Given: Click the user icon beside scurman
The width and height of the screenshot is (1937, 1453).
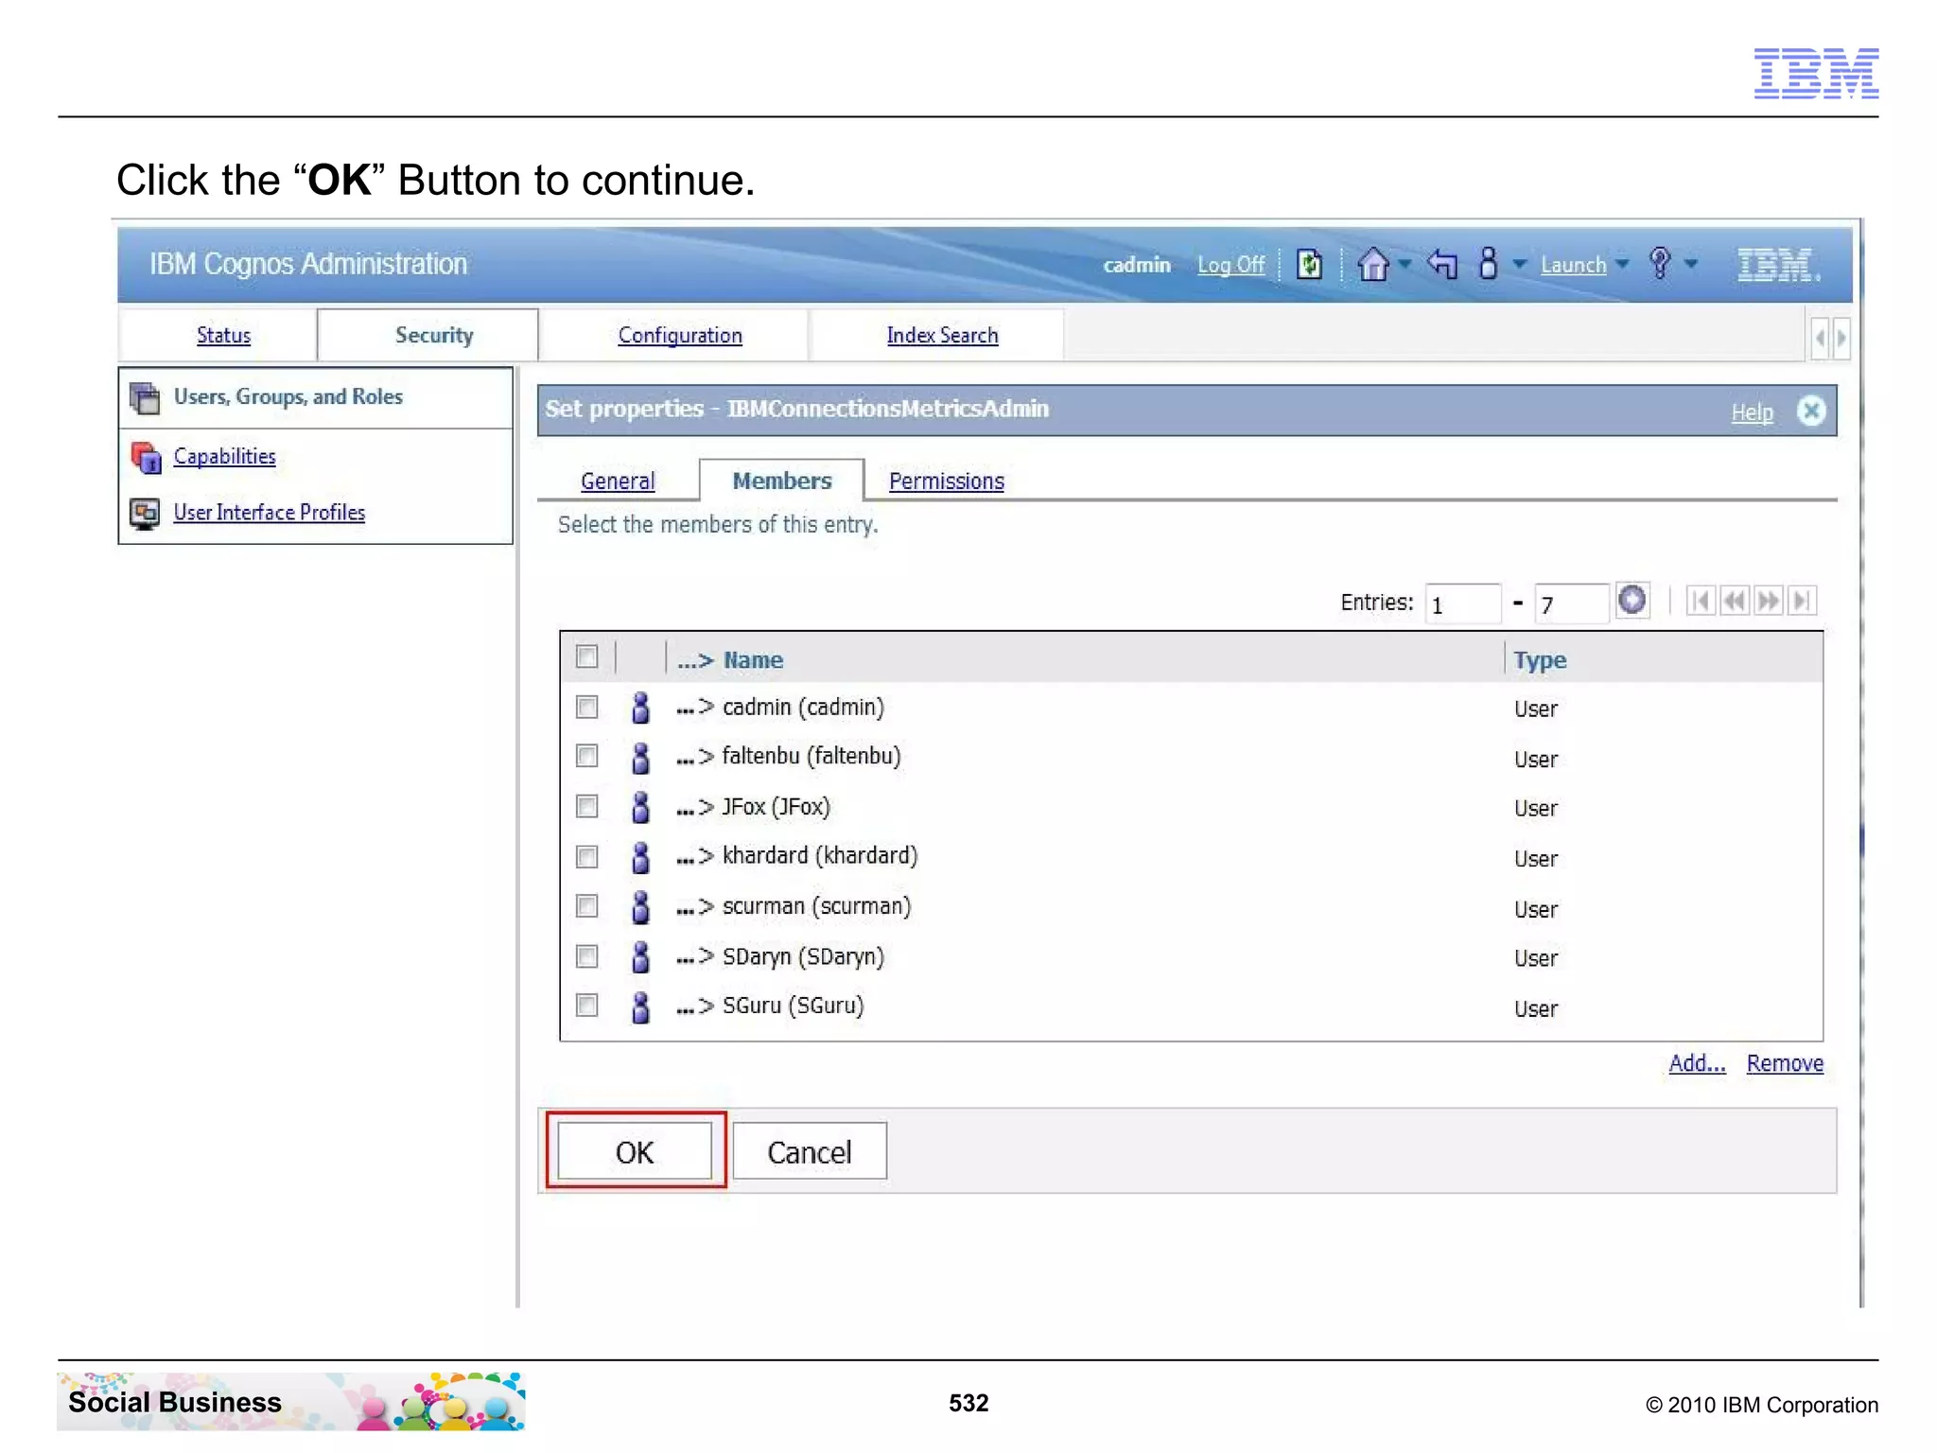Looking at the screenshot, I should 640,907.
